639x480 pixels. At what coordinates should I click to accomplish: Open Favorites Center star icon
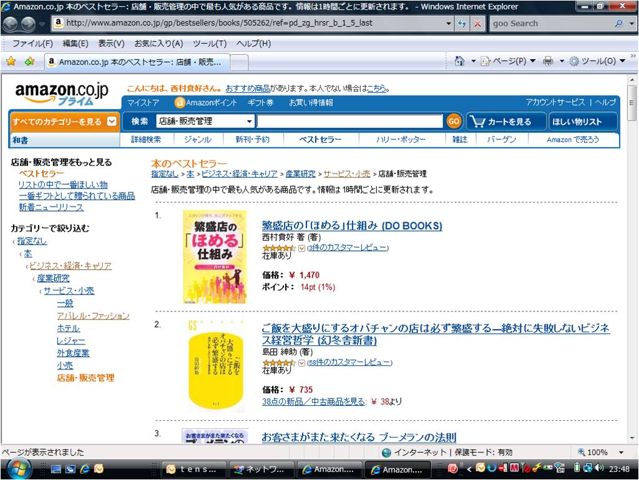[x=11, y=61]
